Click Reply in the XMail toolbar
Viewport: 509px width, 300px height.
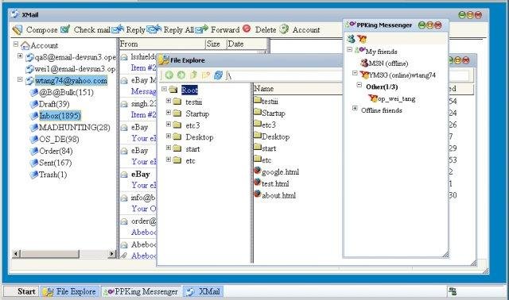(x=129, y=29)
